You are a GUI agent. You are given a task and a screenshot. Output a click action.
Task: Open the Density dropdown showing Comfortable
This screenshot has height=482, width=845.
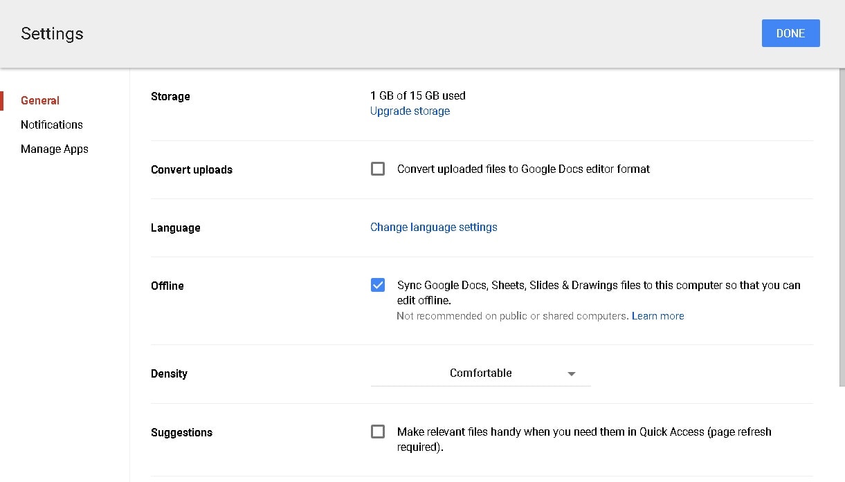tap(480, 373)
